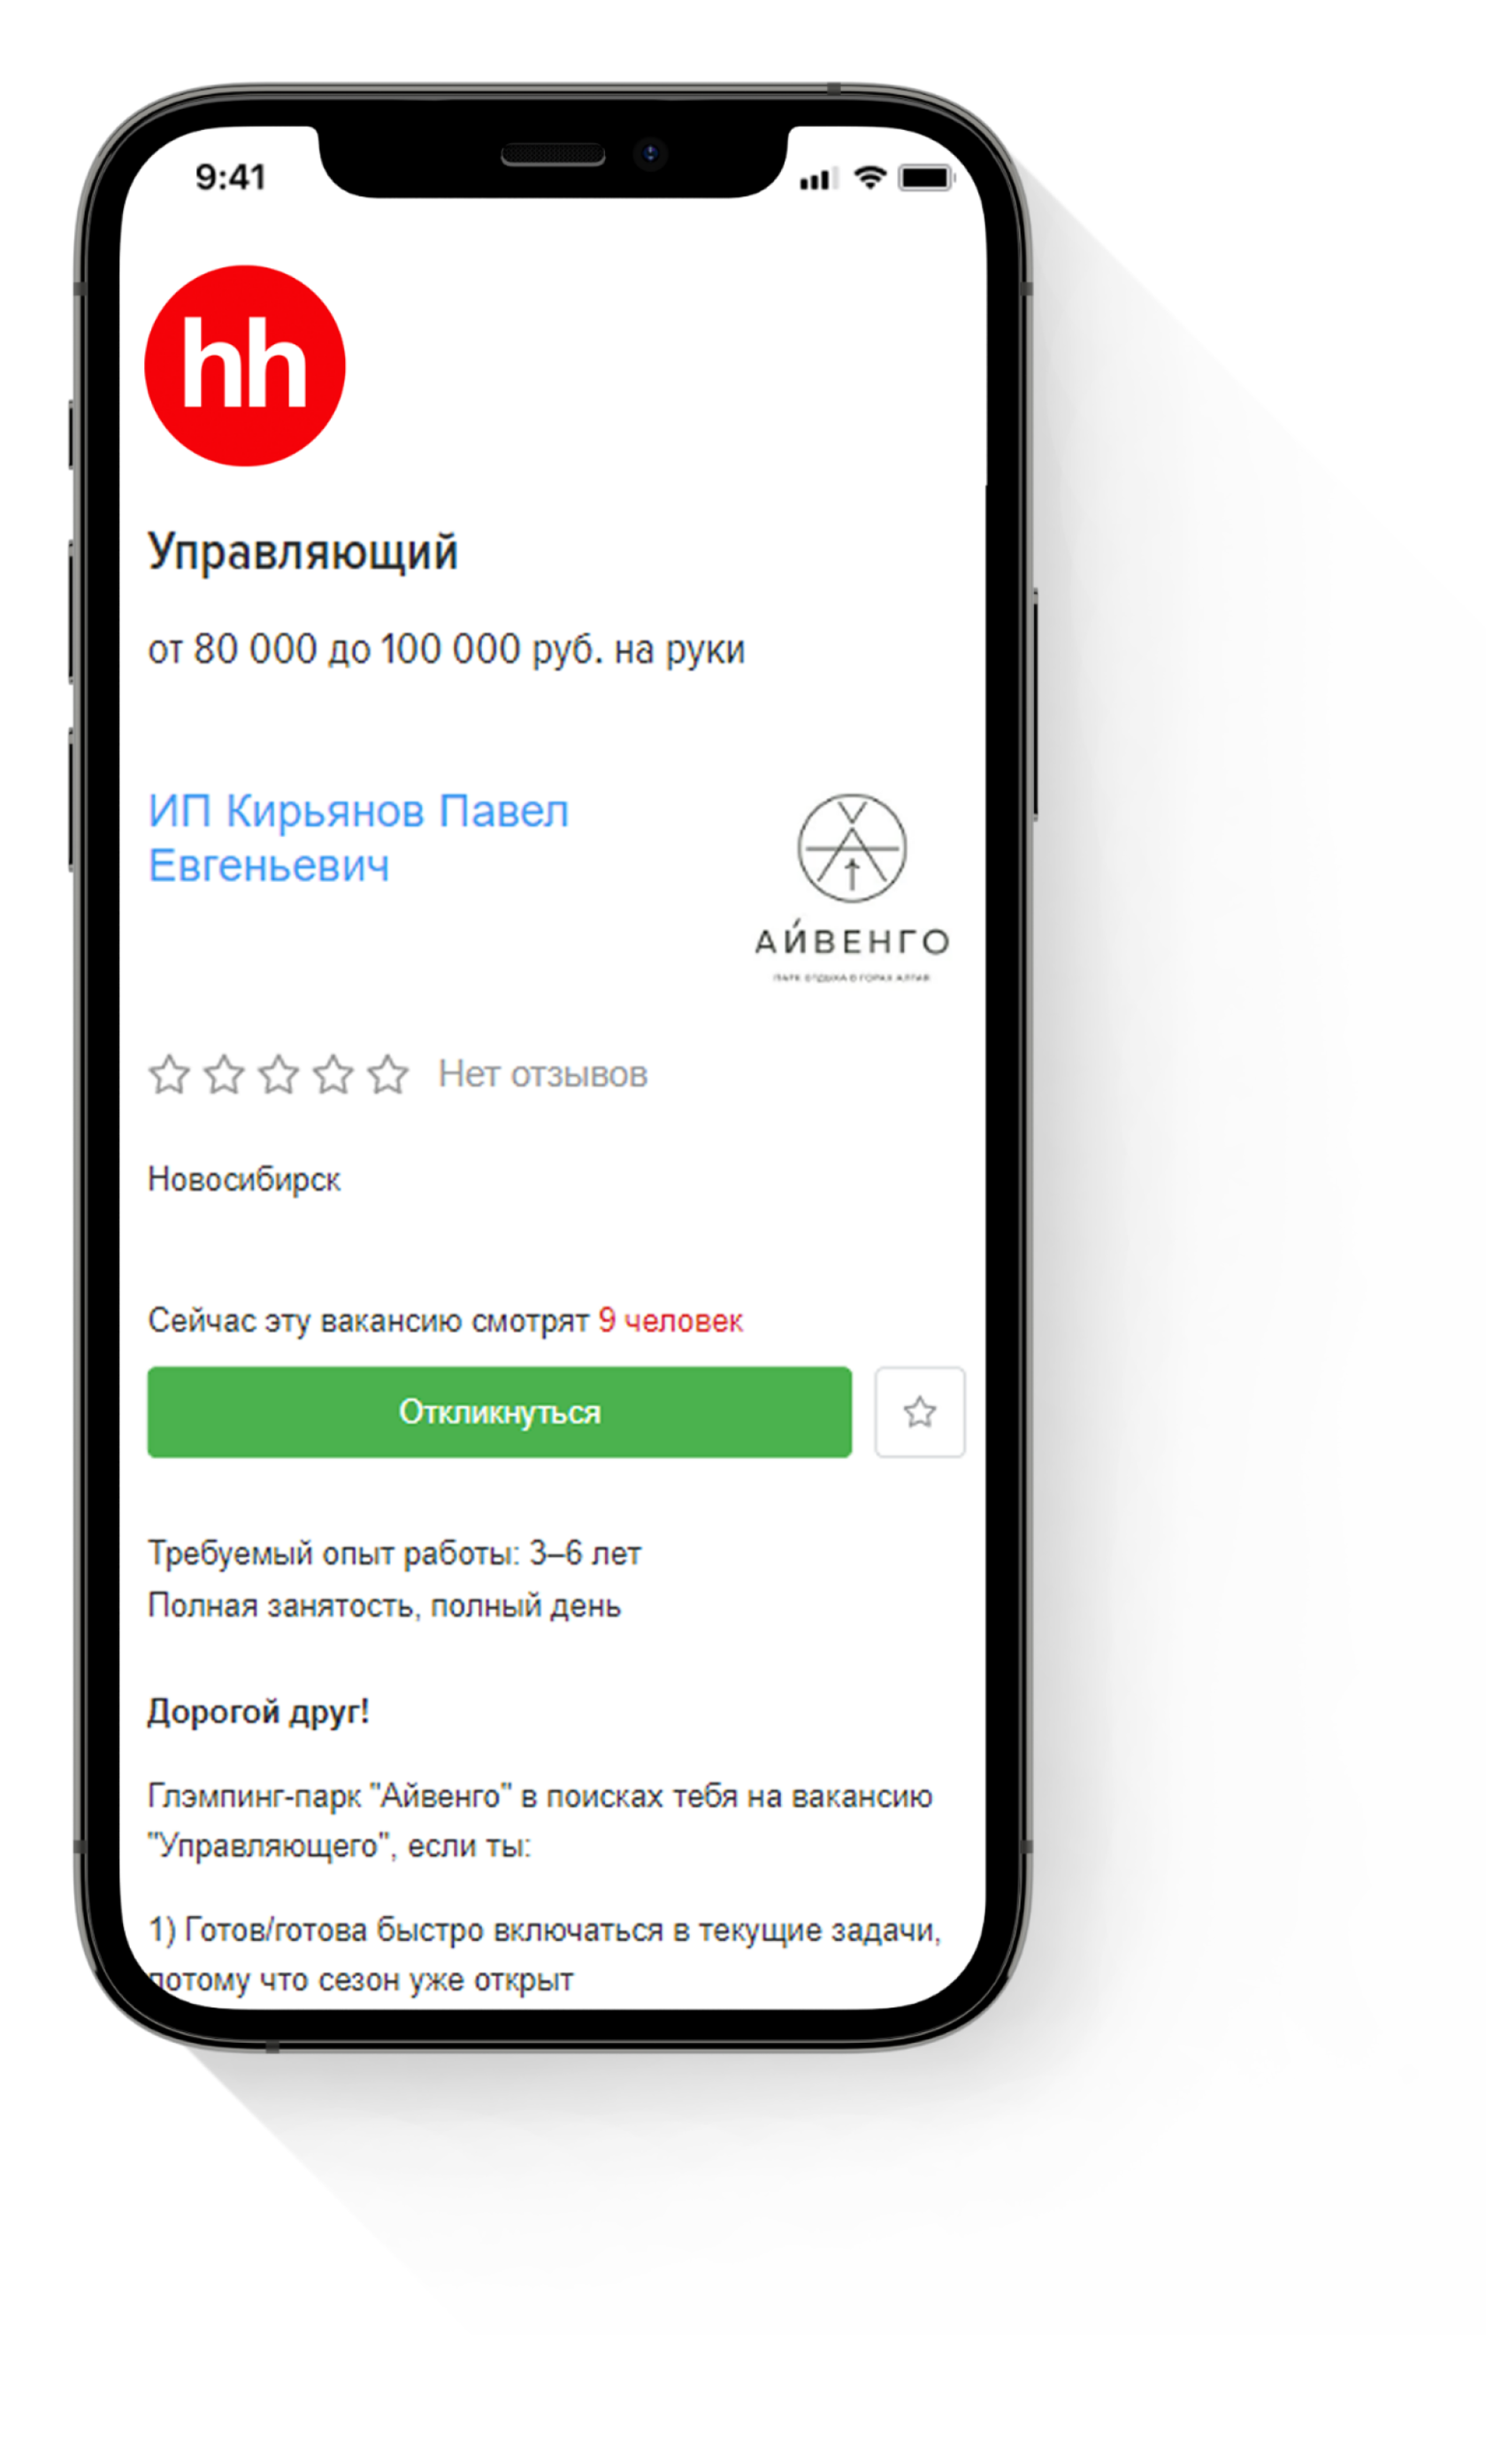Tap the Откликнуться green button

(499, 1411)
